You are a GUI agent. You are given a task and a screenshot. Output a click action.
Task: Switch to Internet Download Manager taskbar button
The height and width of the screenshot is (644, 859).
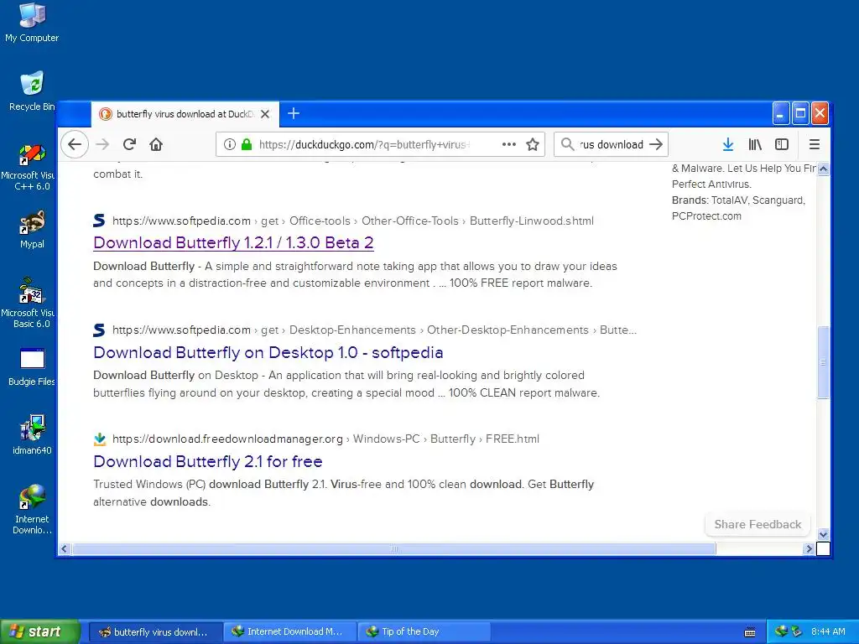pos(289,631)
